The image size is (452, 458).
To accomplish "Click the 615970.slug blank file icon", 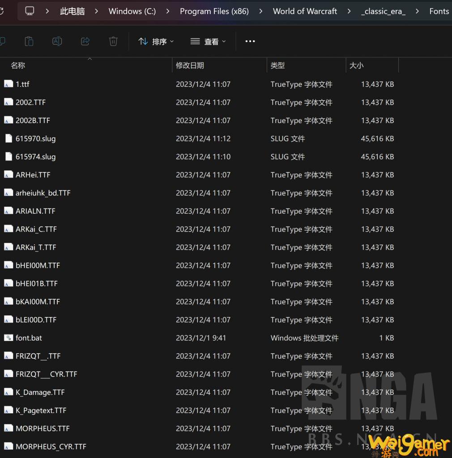I will pos(9,139).
